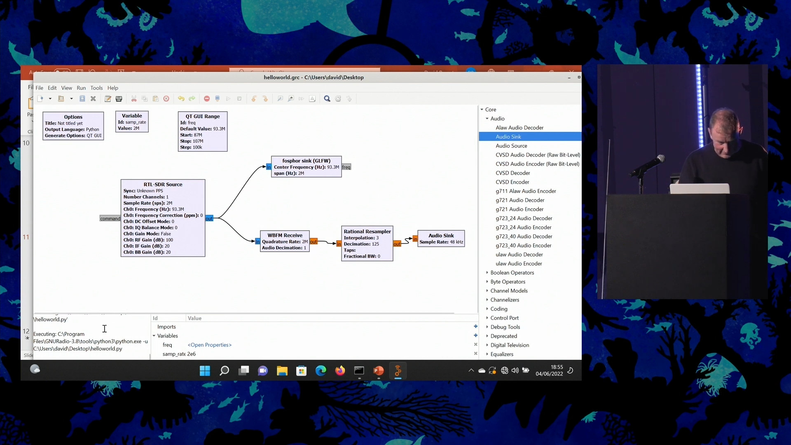The width and height of the screenshot is (791, 445).
Task: Select the QT GUI Range block
Action: coord(202,131)
